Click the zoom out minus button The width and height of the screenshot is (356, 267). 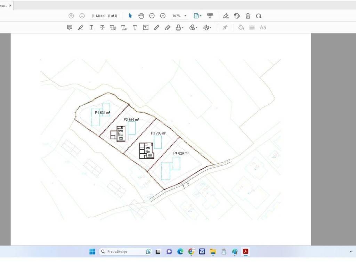152,16
